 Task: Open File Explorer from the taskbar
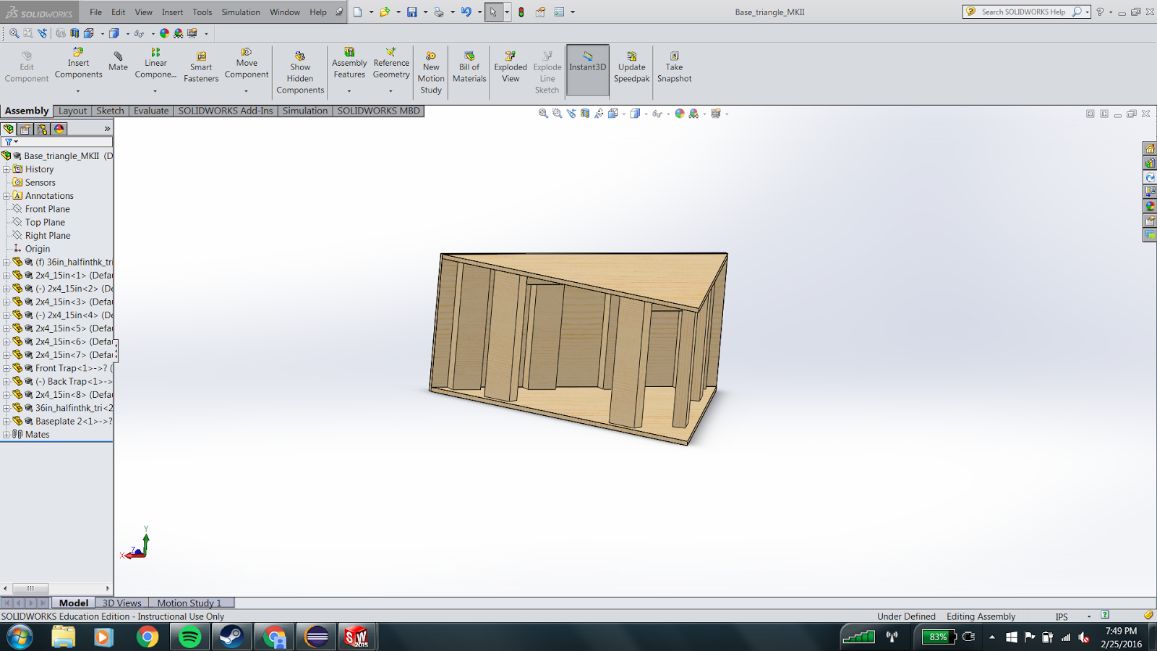click(x=64, y=637)
